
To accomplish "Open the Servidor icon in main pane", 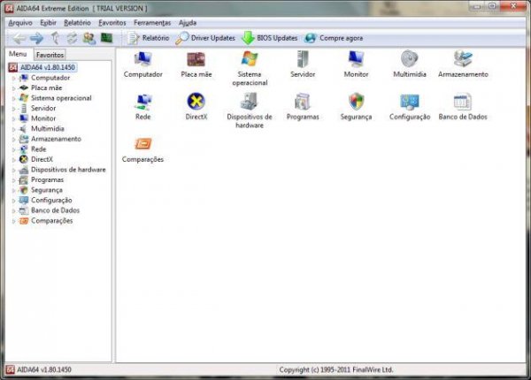I will tap(303, 59).
